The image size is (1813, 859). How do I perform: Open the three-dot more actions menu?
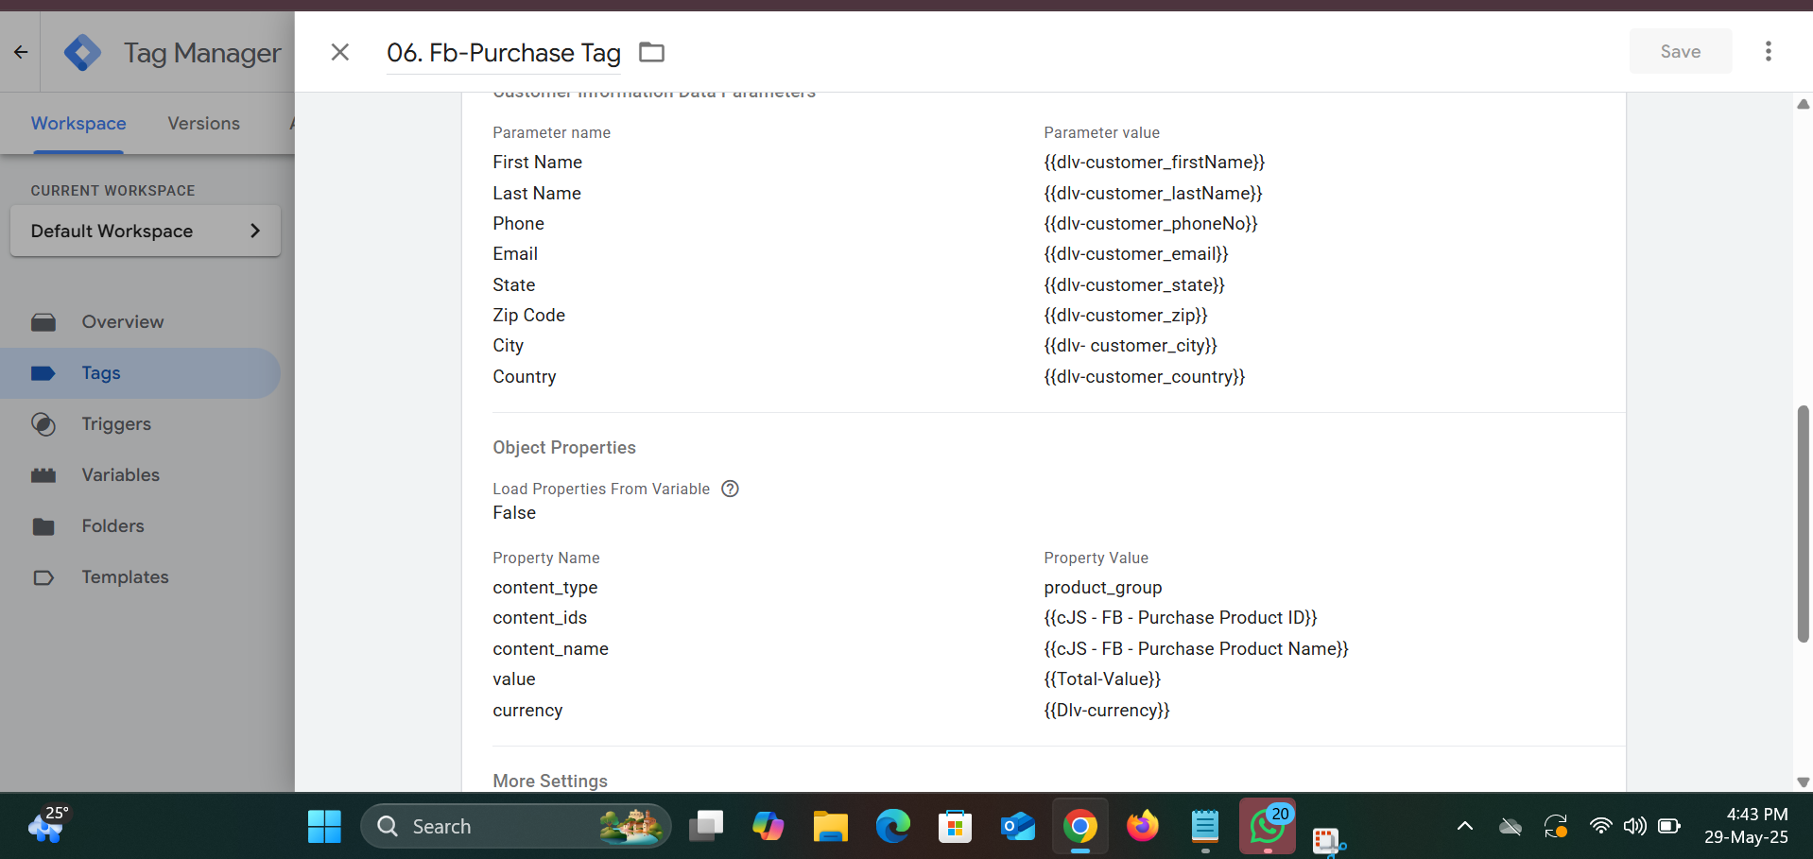coord(1768,51)
